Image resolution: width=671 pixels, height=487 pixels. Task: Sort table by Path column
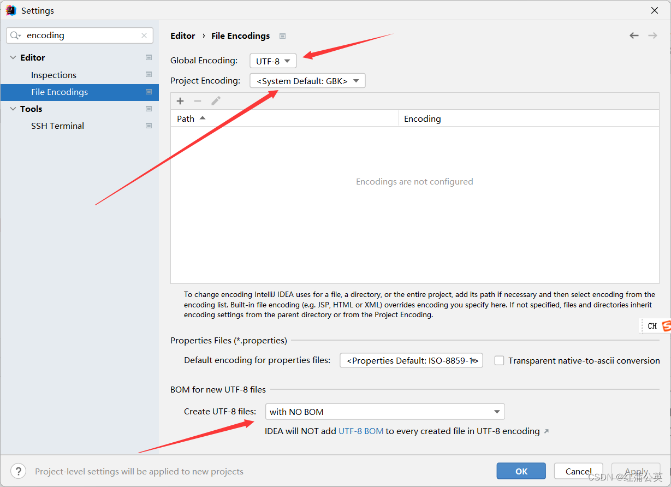pos(284,118)
